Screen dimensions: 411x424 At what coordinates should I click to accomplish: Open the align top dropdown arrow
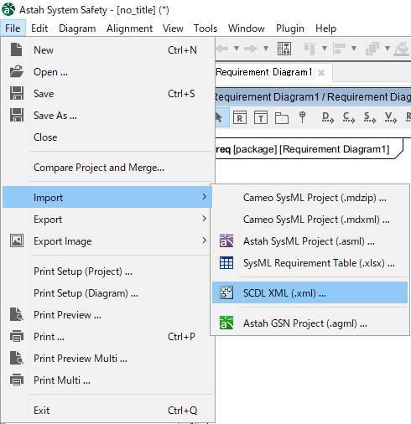325,49
